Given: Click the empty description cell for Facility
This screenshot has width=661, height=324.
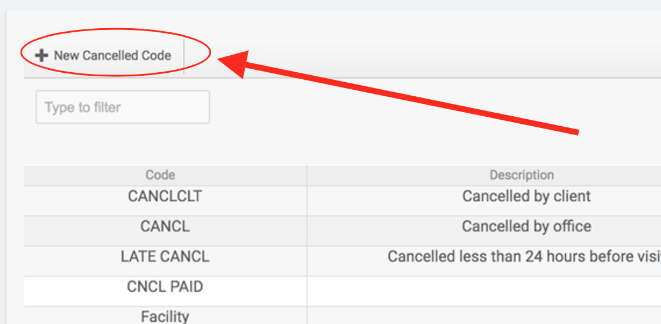Looking at the screenshot, I should tap(483, 316).
